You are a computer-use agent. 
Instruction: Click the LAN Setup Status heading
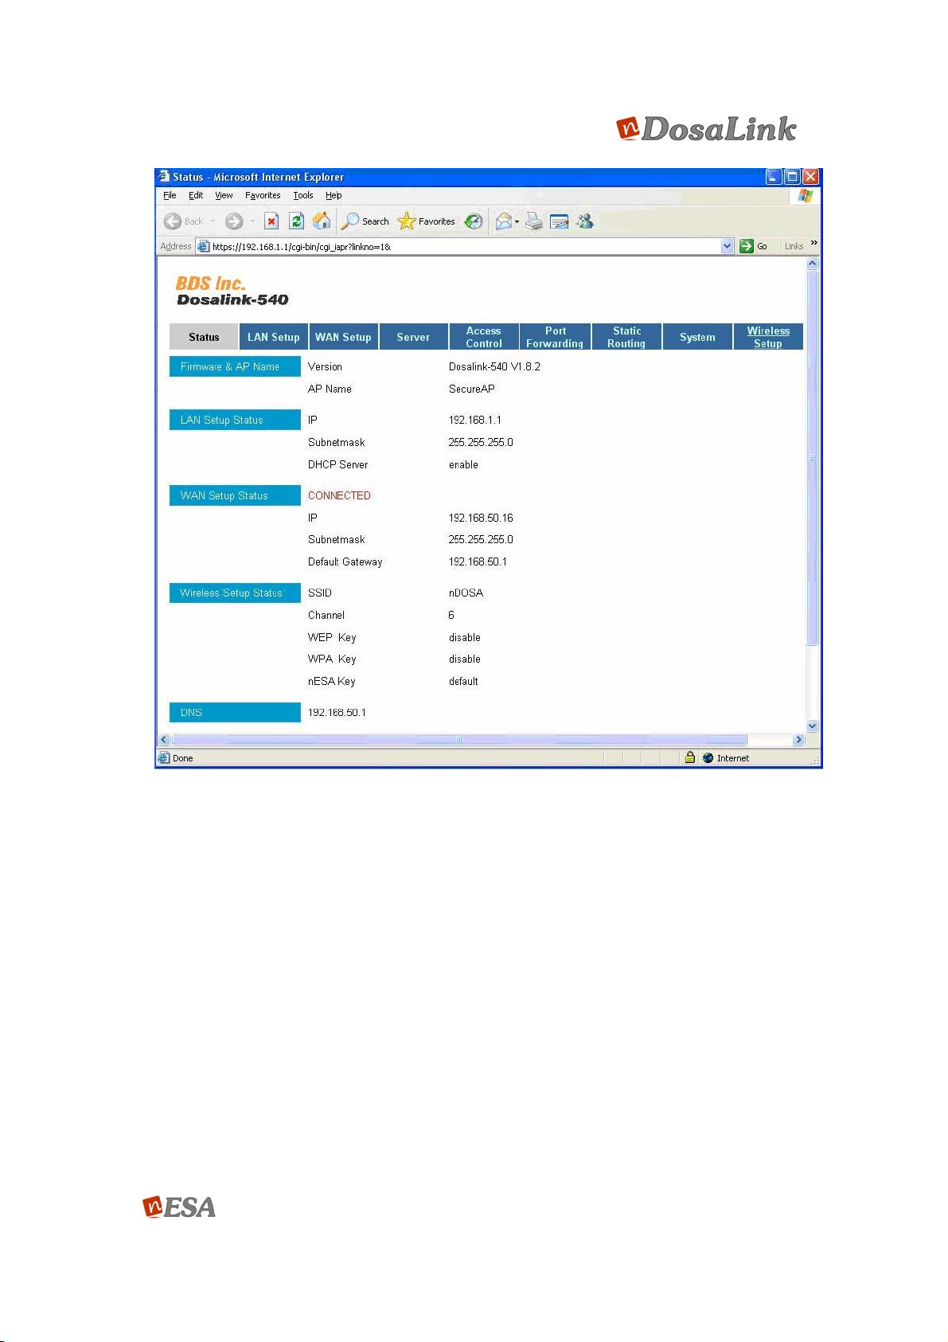[235, 420]
